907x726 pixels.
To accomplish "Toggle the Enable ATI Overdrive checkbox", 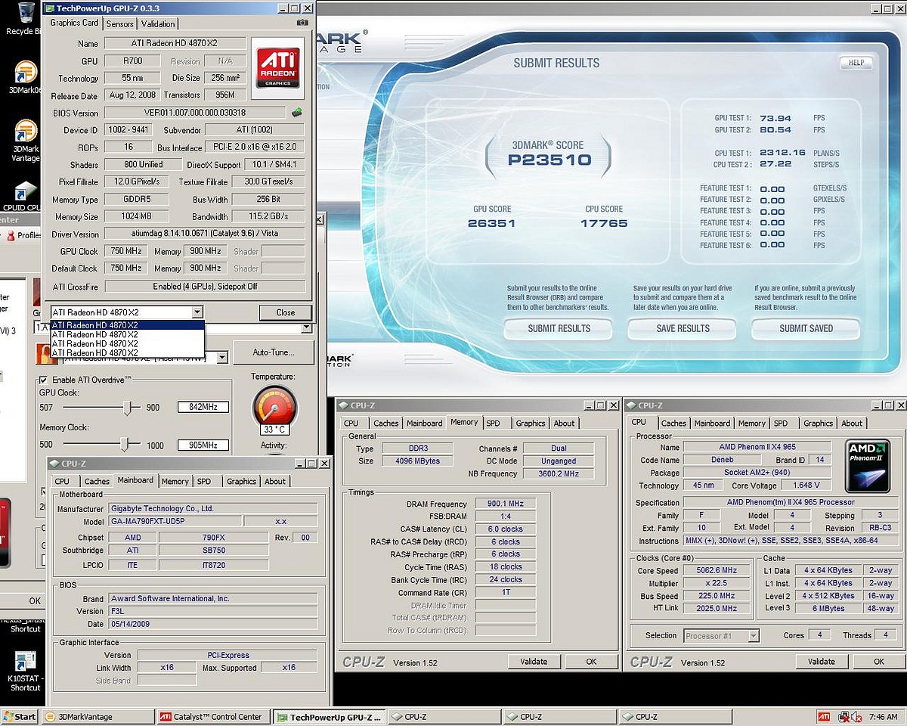I will click(x=43, y=380).
